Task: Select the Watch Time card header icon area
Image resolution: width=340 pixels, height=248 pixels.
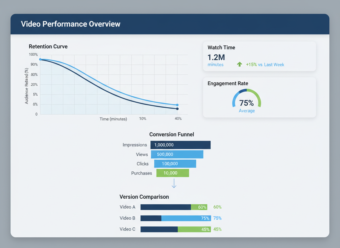Action: click(221, 47)
